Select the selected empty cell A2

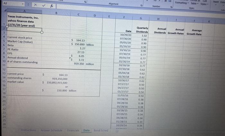click(24, 29)
